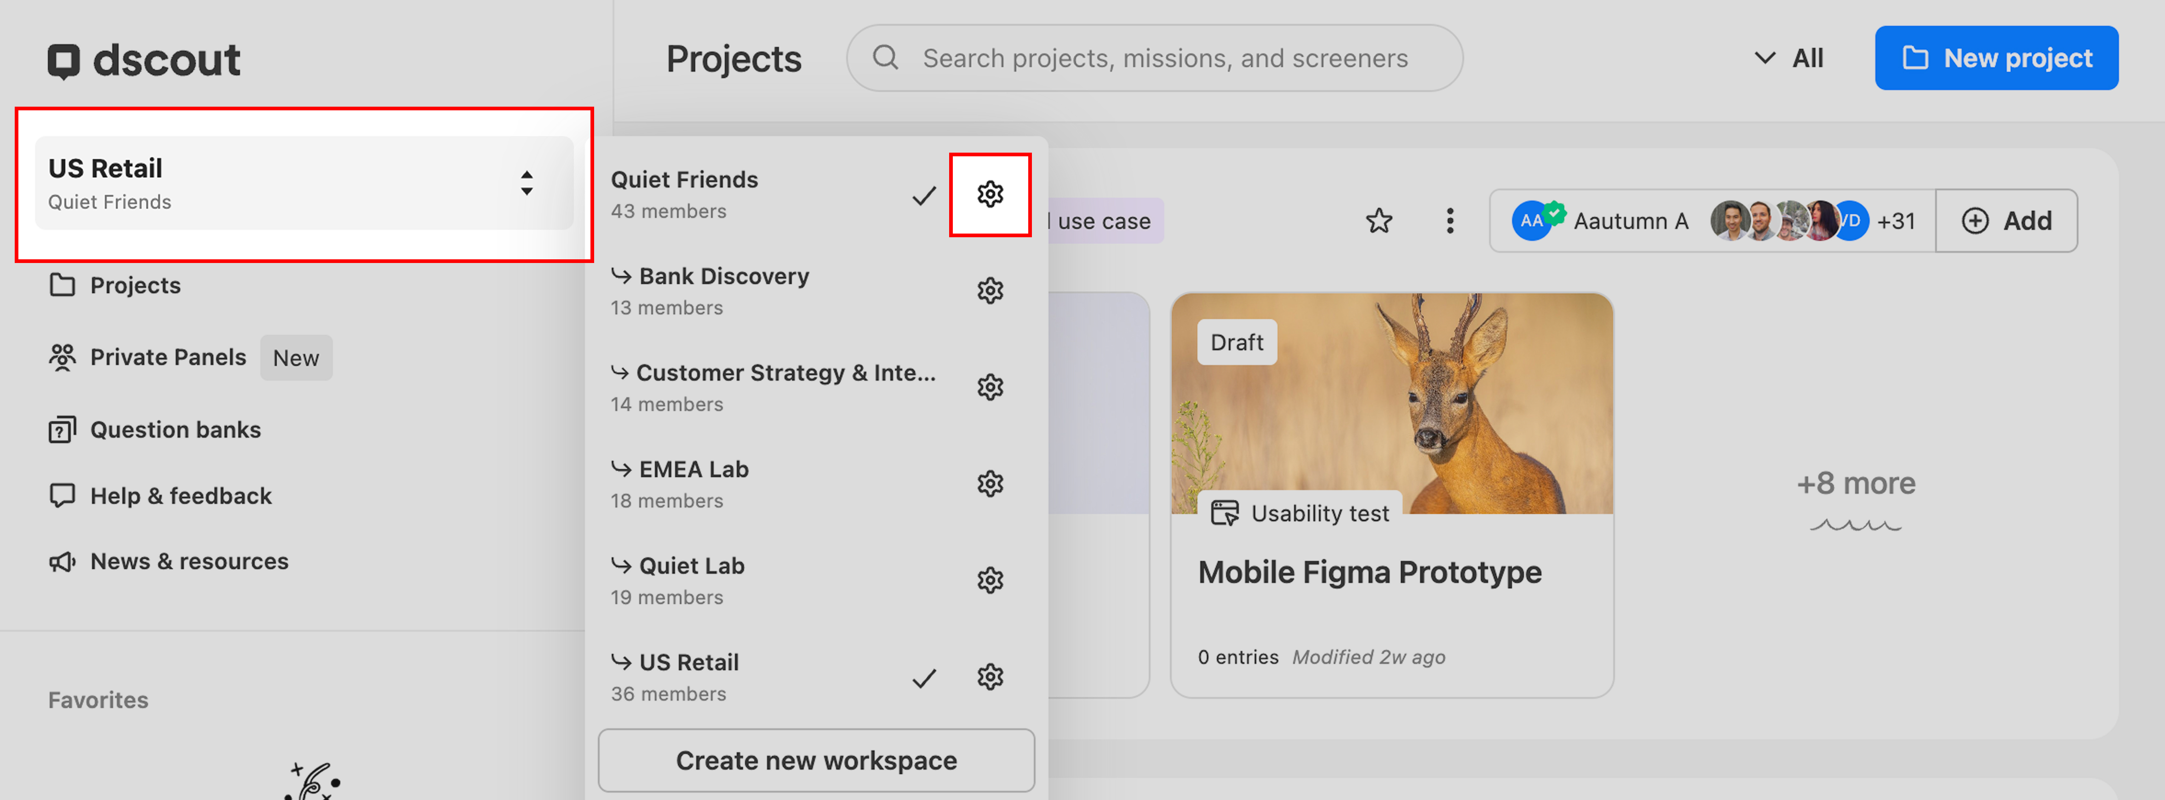Image resolution: width=2165 pixels, height=800 pixels.
Task: Open the All filter dropdown
Action: 1789,58
